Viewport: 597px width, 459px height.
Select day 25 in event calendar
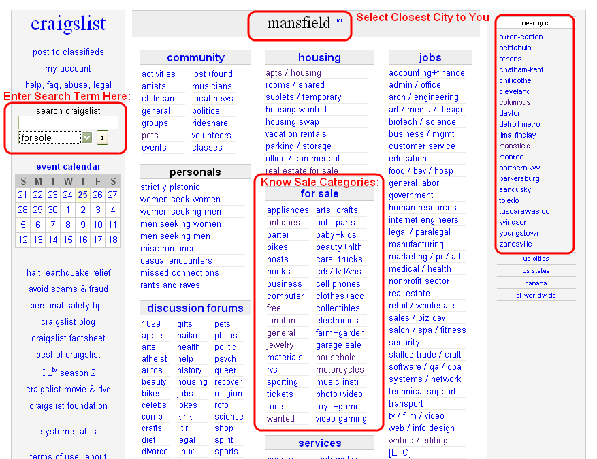tap(82, 195)
